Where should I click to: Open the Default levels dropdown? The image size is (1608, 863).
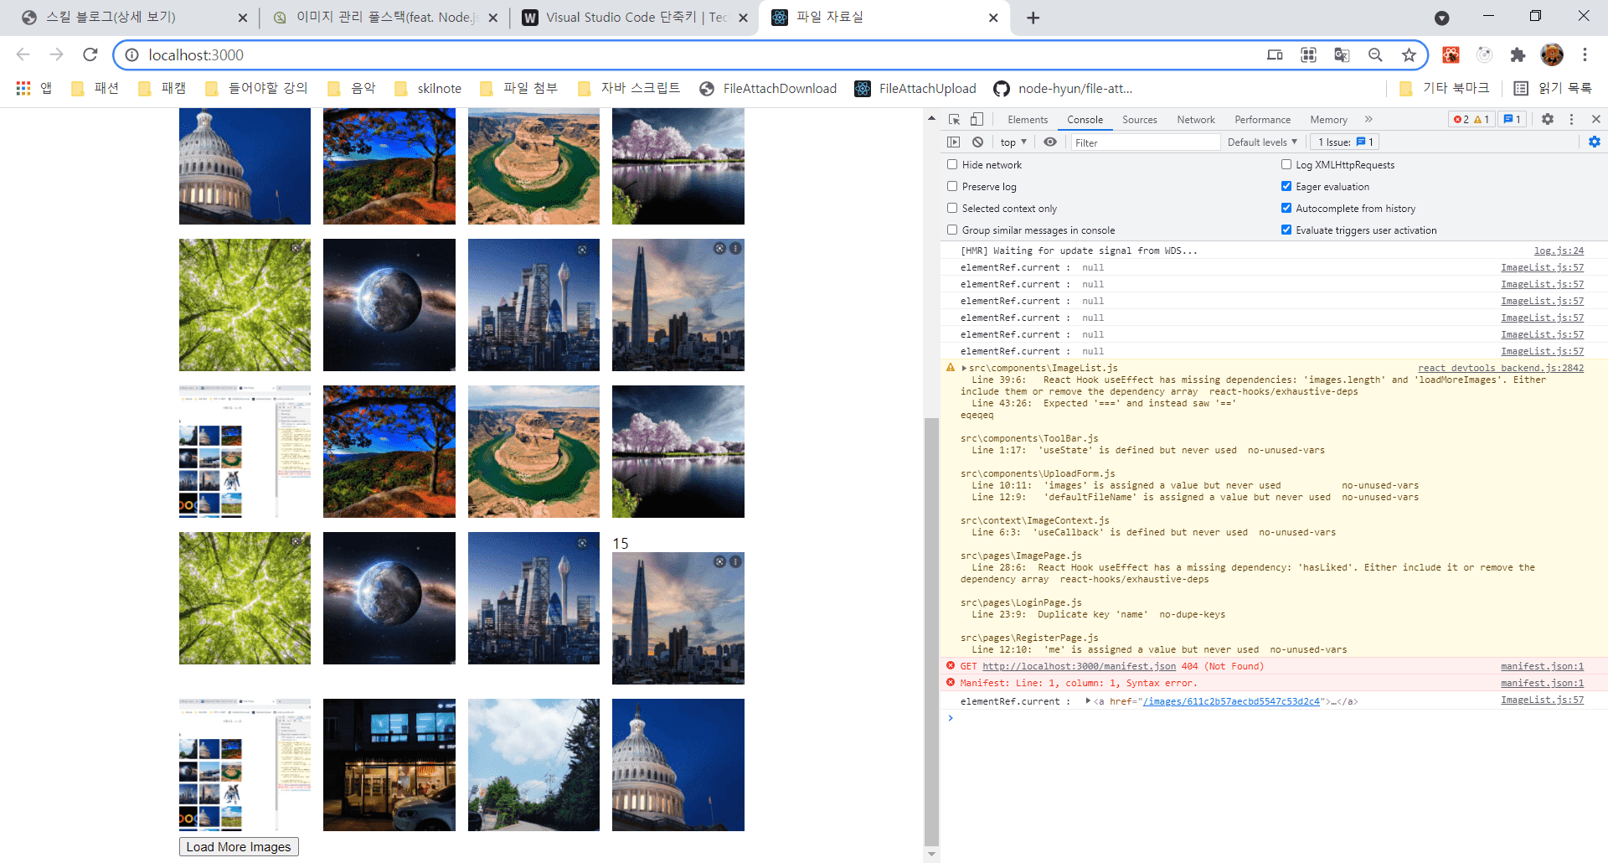(x=1261, y=142)
